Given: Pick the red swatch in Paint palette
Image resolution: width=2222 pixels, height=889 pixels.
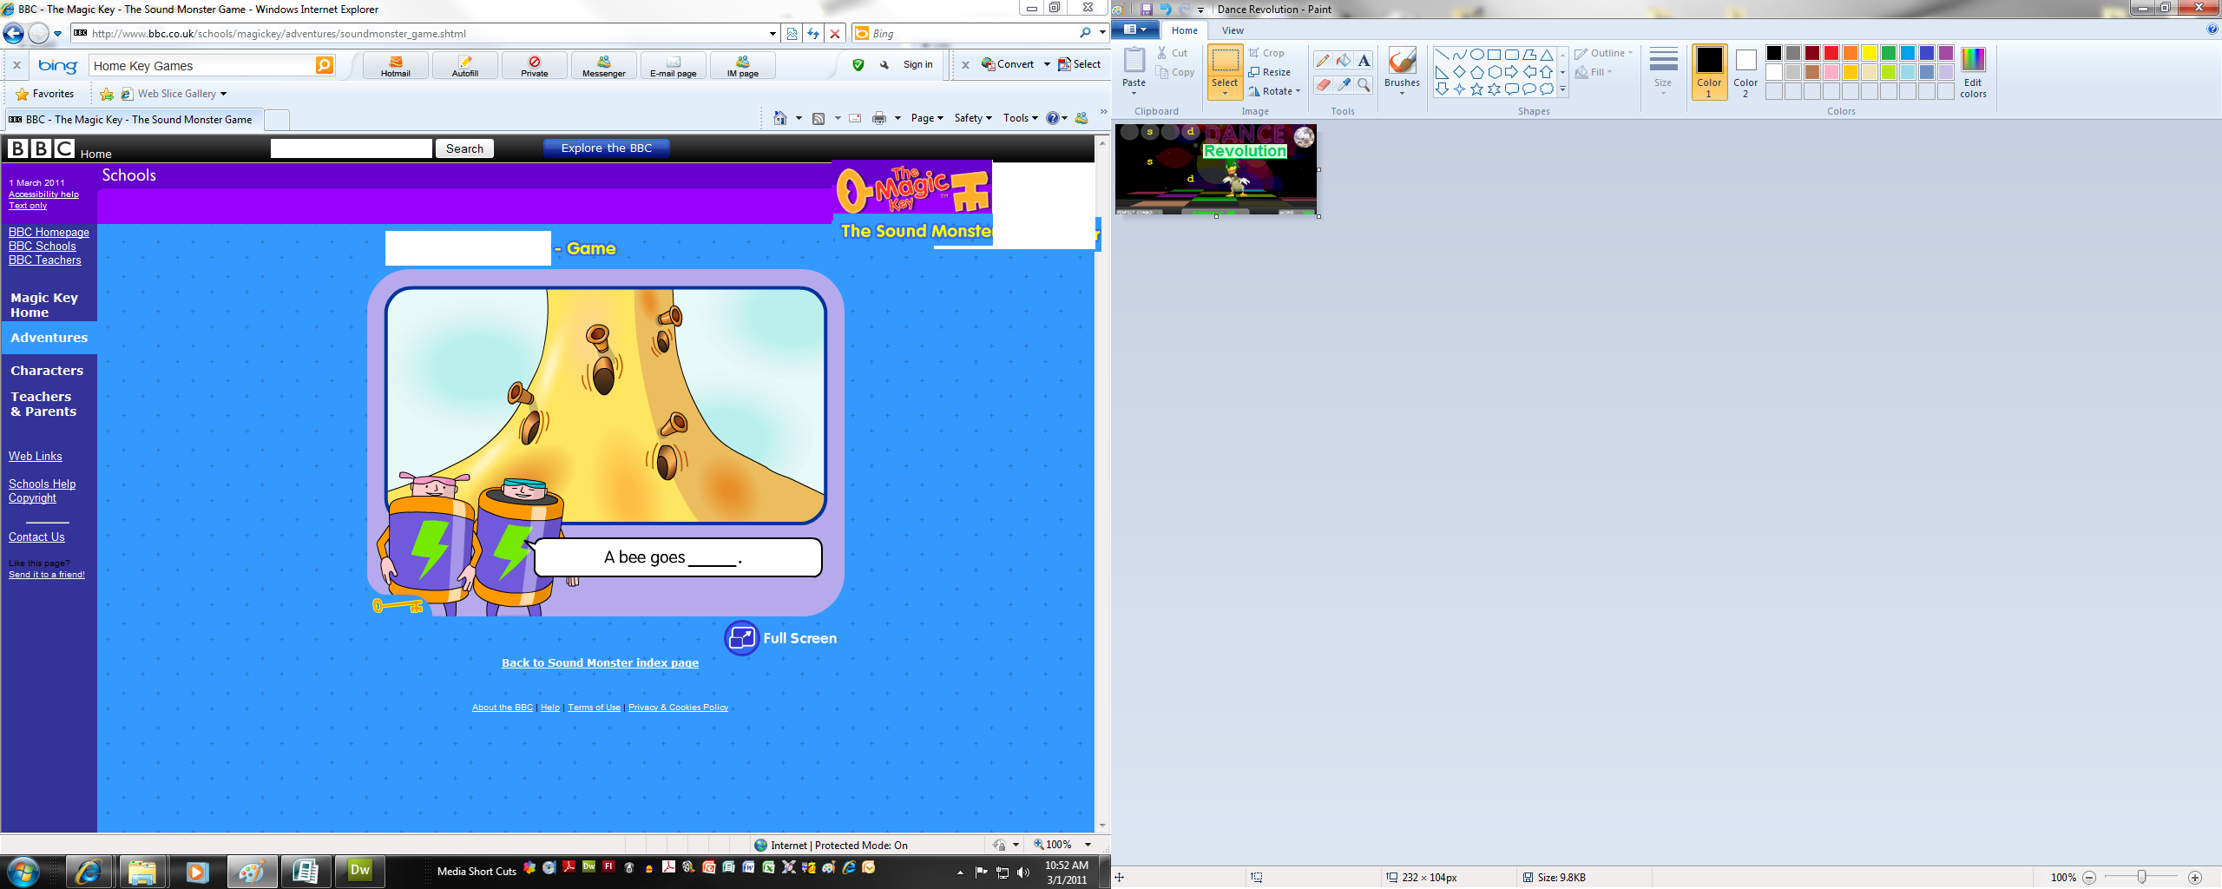Looking at the screenshot, I should (x=1831, y=53).
